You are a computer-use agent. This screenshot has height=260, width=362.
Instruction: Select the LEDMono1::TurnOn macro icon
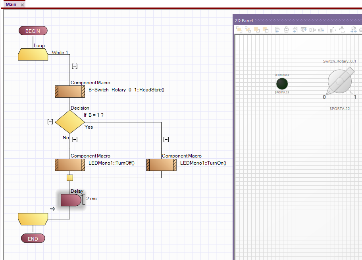(162, 165)
